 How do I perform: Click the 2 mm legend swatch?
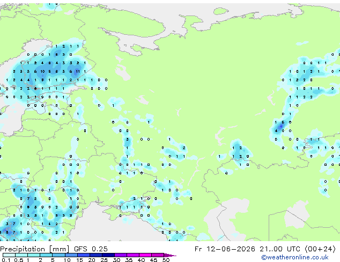tap(46, 255)
